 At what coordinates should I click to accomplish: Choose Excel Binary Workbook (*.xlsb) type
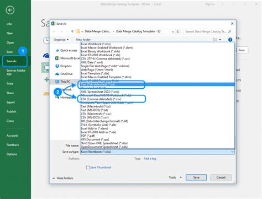158,51
